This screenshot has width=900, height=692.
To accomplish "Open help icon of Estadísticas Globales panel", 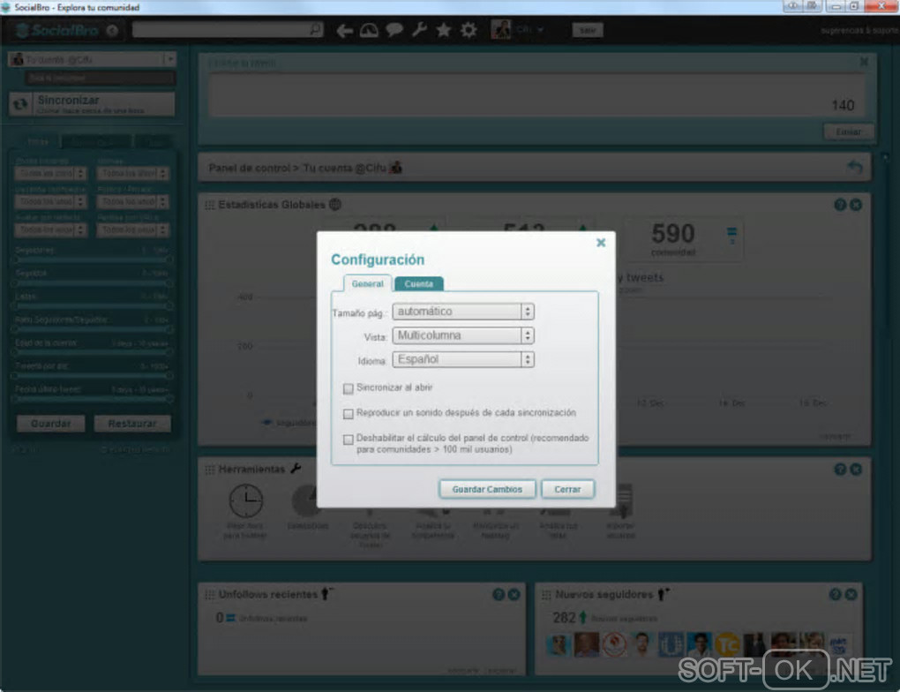I will click(840, 205).
